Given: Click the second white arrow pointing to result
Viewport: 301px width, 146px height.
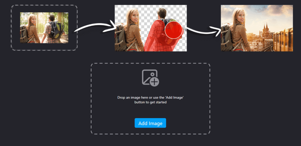Looking at the screenshot, I should click(203, 31).
